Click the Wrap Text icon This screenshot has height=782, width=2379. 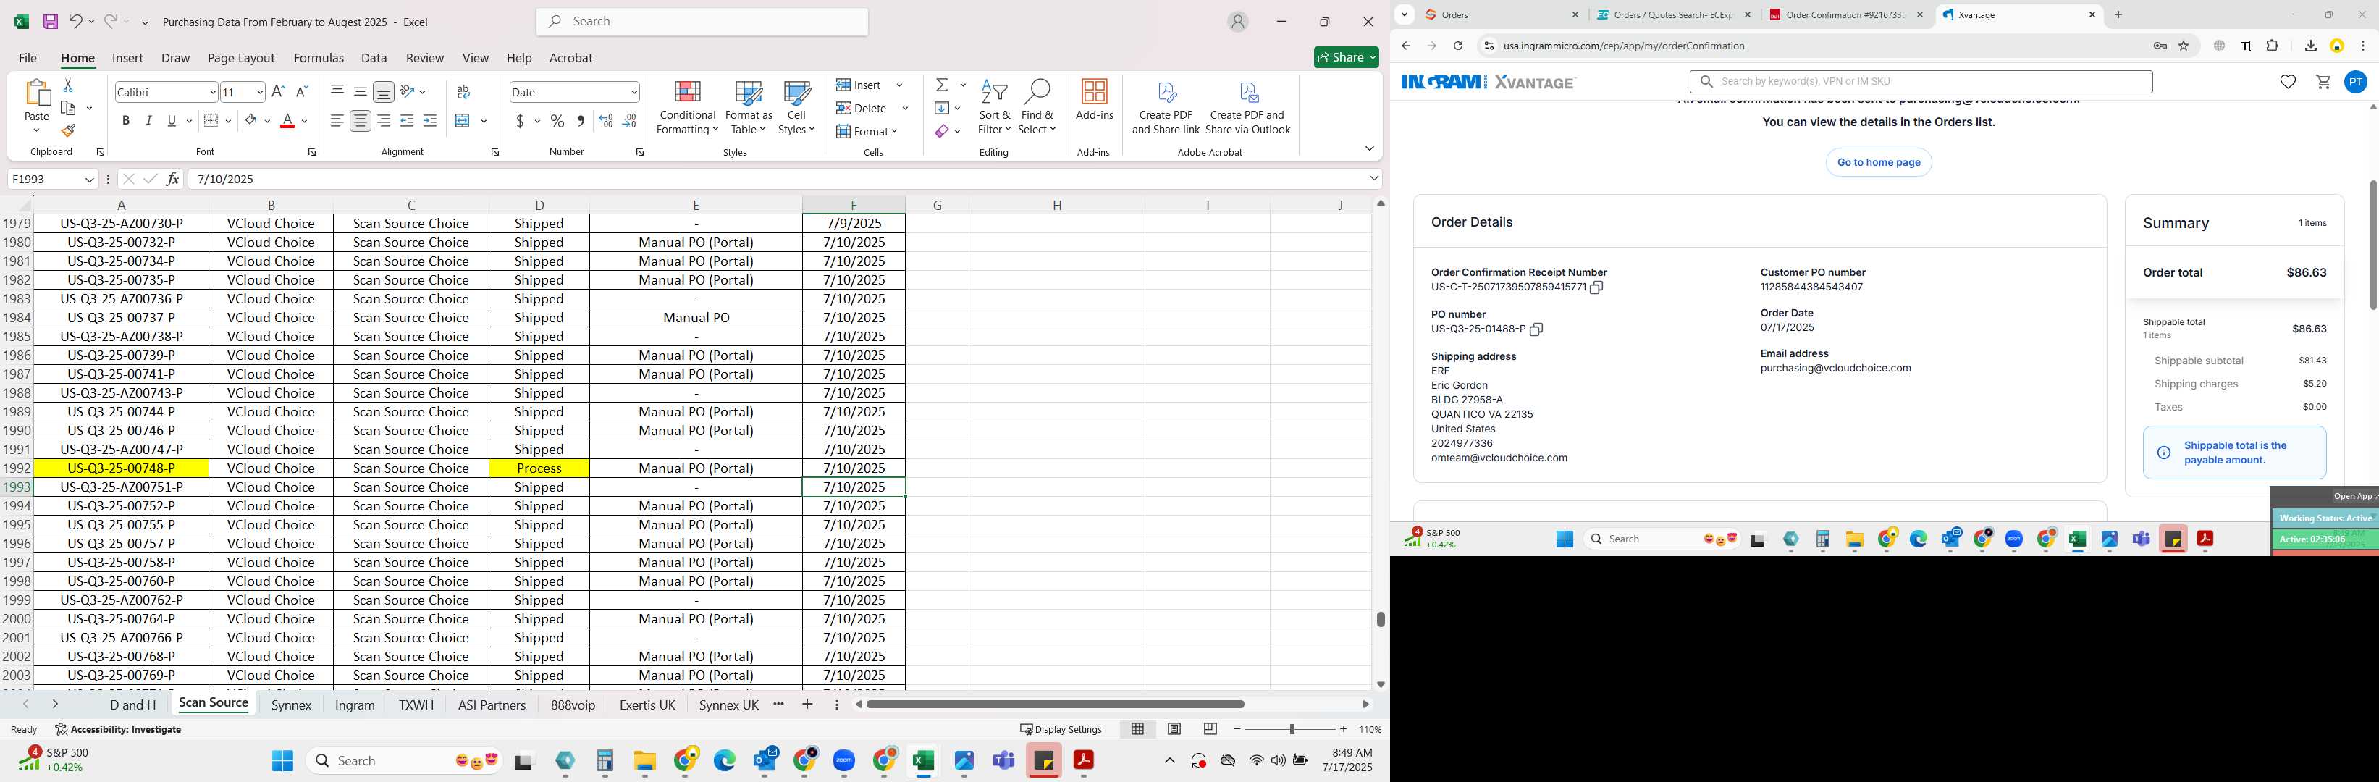click(x=463, y=91)
